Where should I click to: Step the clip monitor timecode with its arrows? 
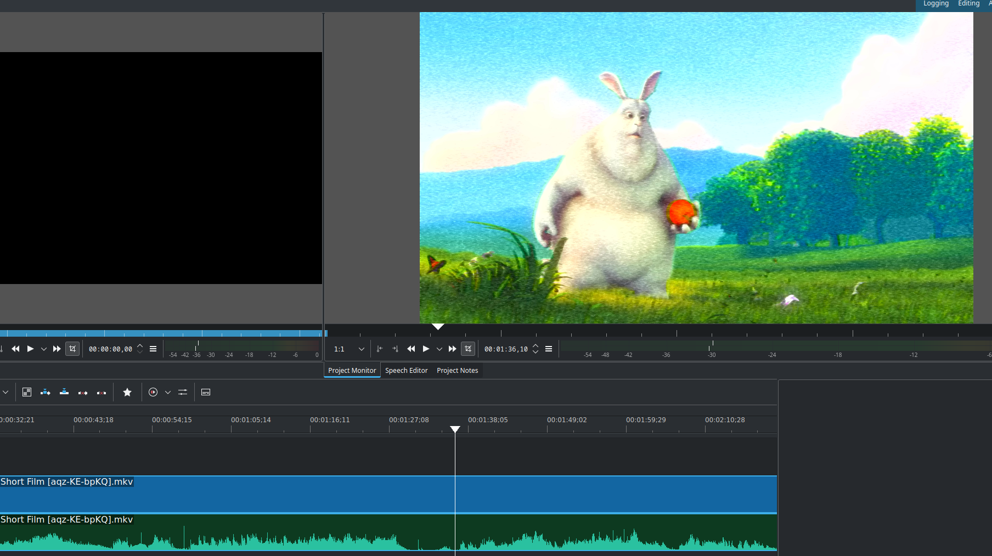140,349
